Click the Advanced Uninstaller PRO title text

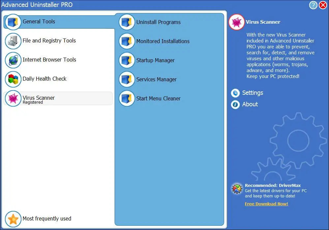(37, 5)
